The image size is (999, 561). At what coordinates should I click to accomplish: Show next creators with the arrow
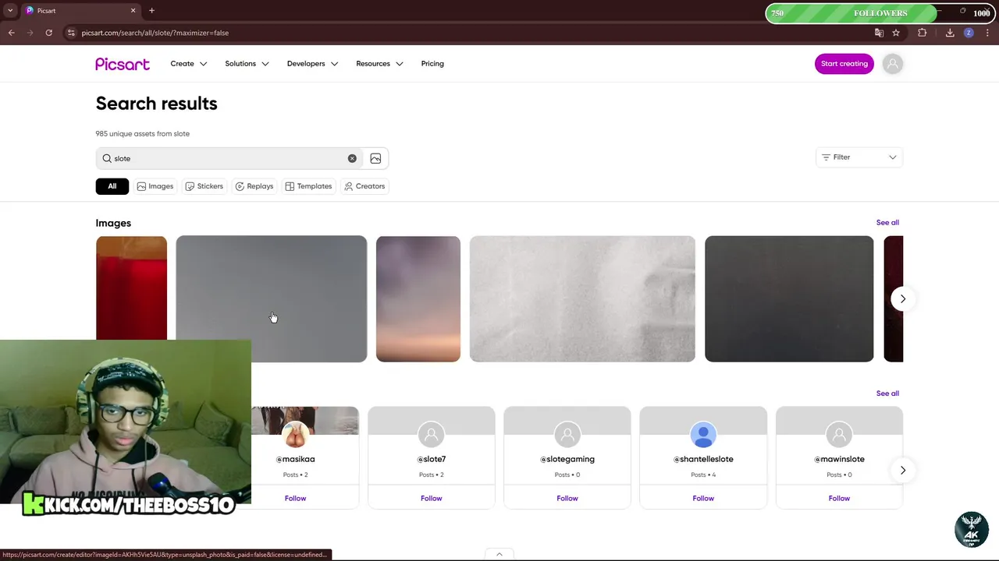903,470
